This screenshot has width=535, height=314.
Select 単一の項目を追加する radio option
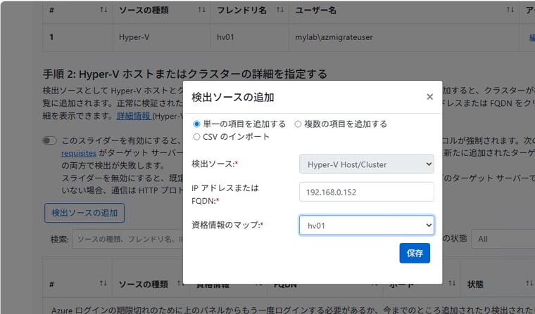point(196,124)
